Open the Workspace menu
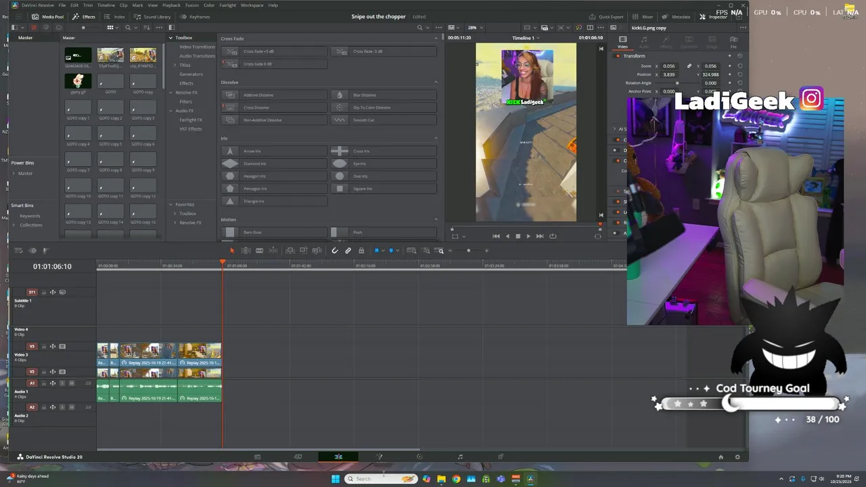 252,5
